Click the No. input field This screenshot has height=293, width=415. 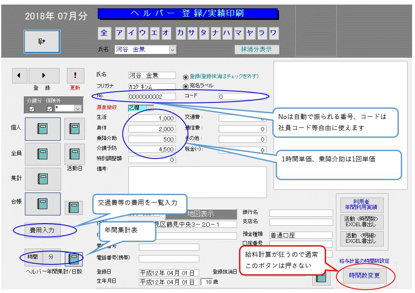[152, 97]
